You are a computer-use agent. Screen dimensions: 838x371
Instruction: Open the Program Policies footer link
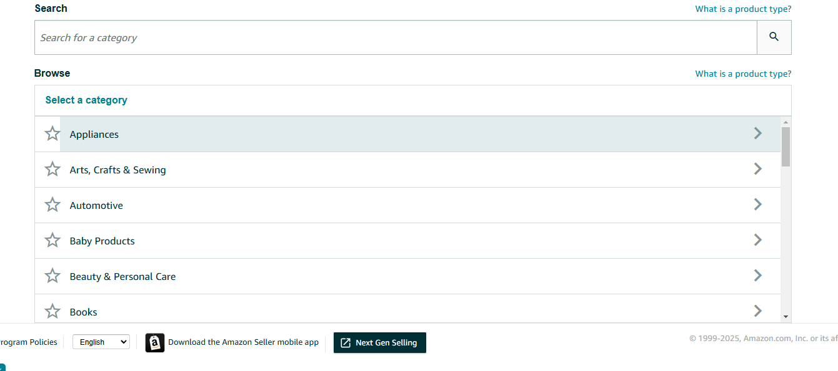tap(29, 342)
